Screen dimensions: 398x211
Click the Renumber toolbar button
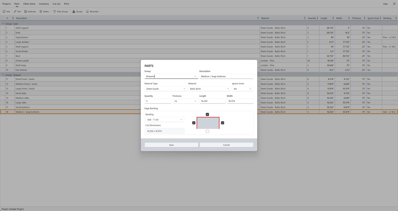click(x=92, y=12)
